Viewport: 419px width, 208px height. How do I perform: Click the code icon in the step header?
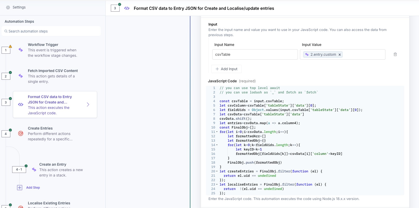pyautogui.click(x=127, y=8)
